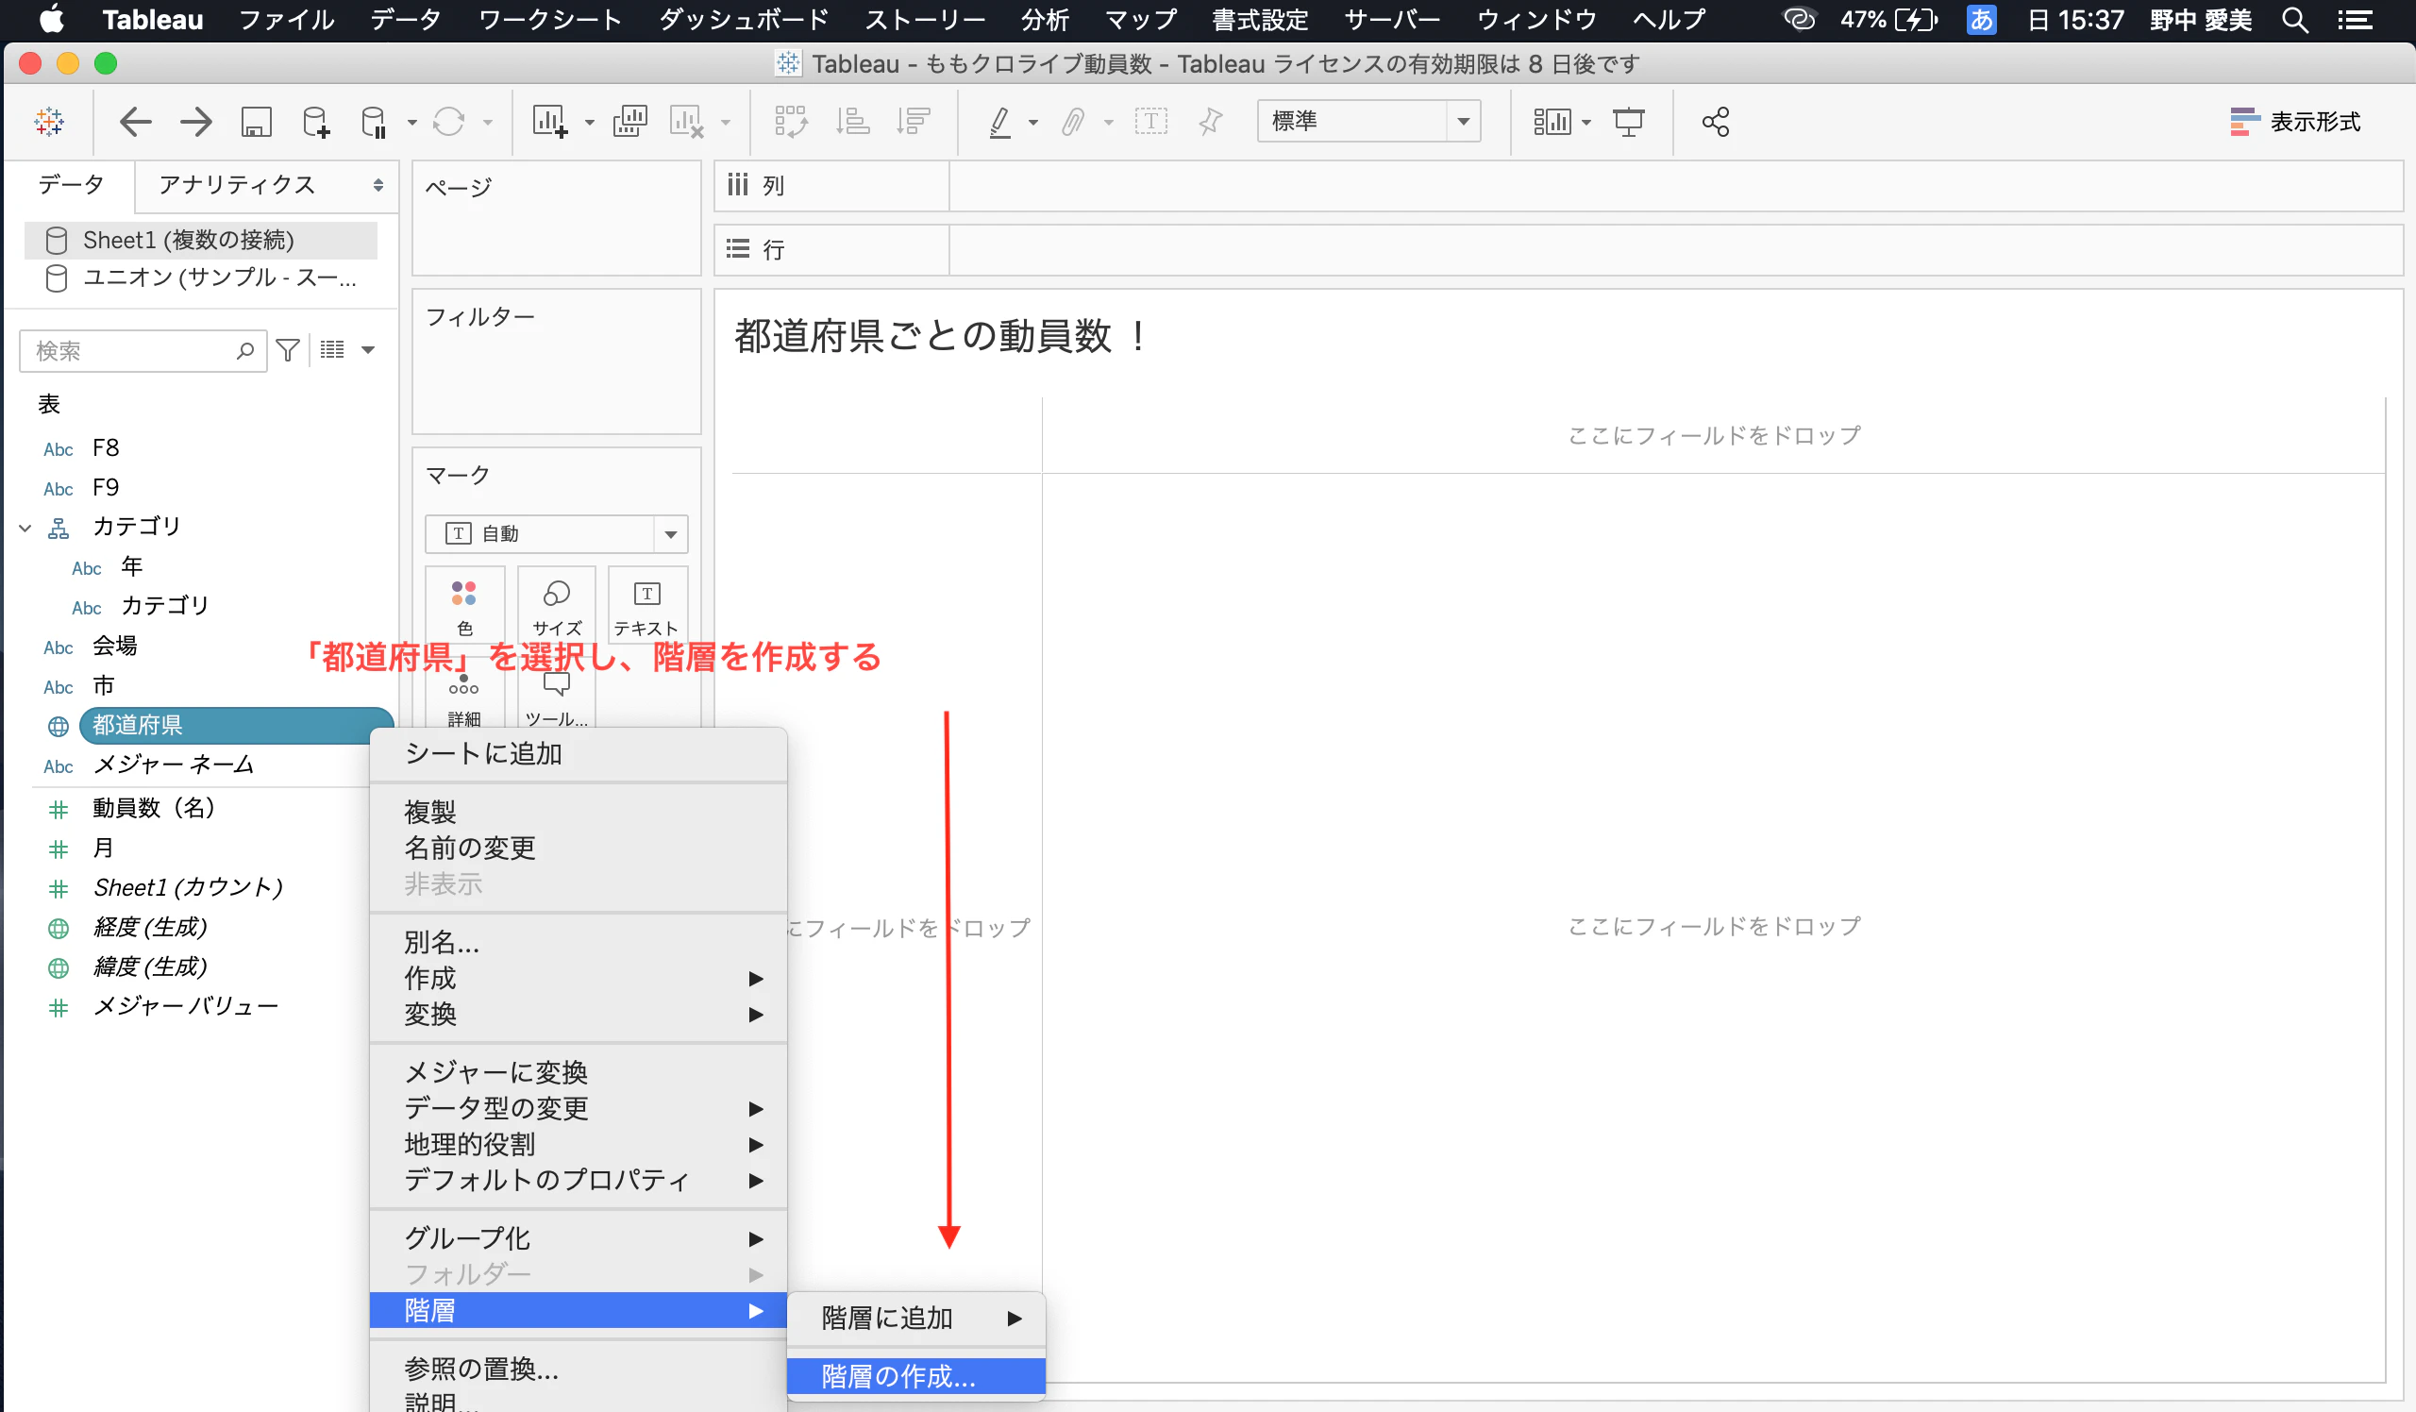The height and width of the screenshot is (1412, 2416).
Task: Click the battery status 47% indicator
Action: point(1887,19)
